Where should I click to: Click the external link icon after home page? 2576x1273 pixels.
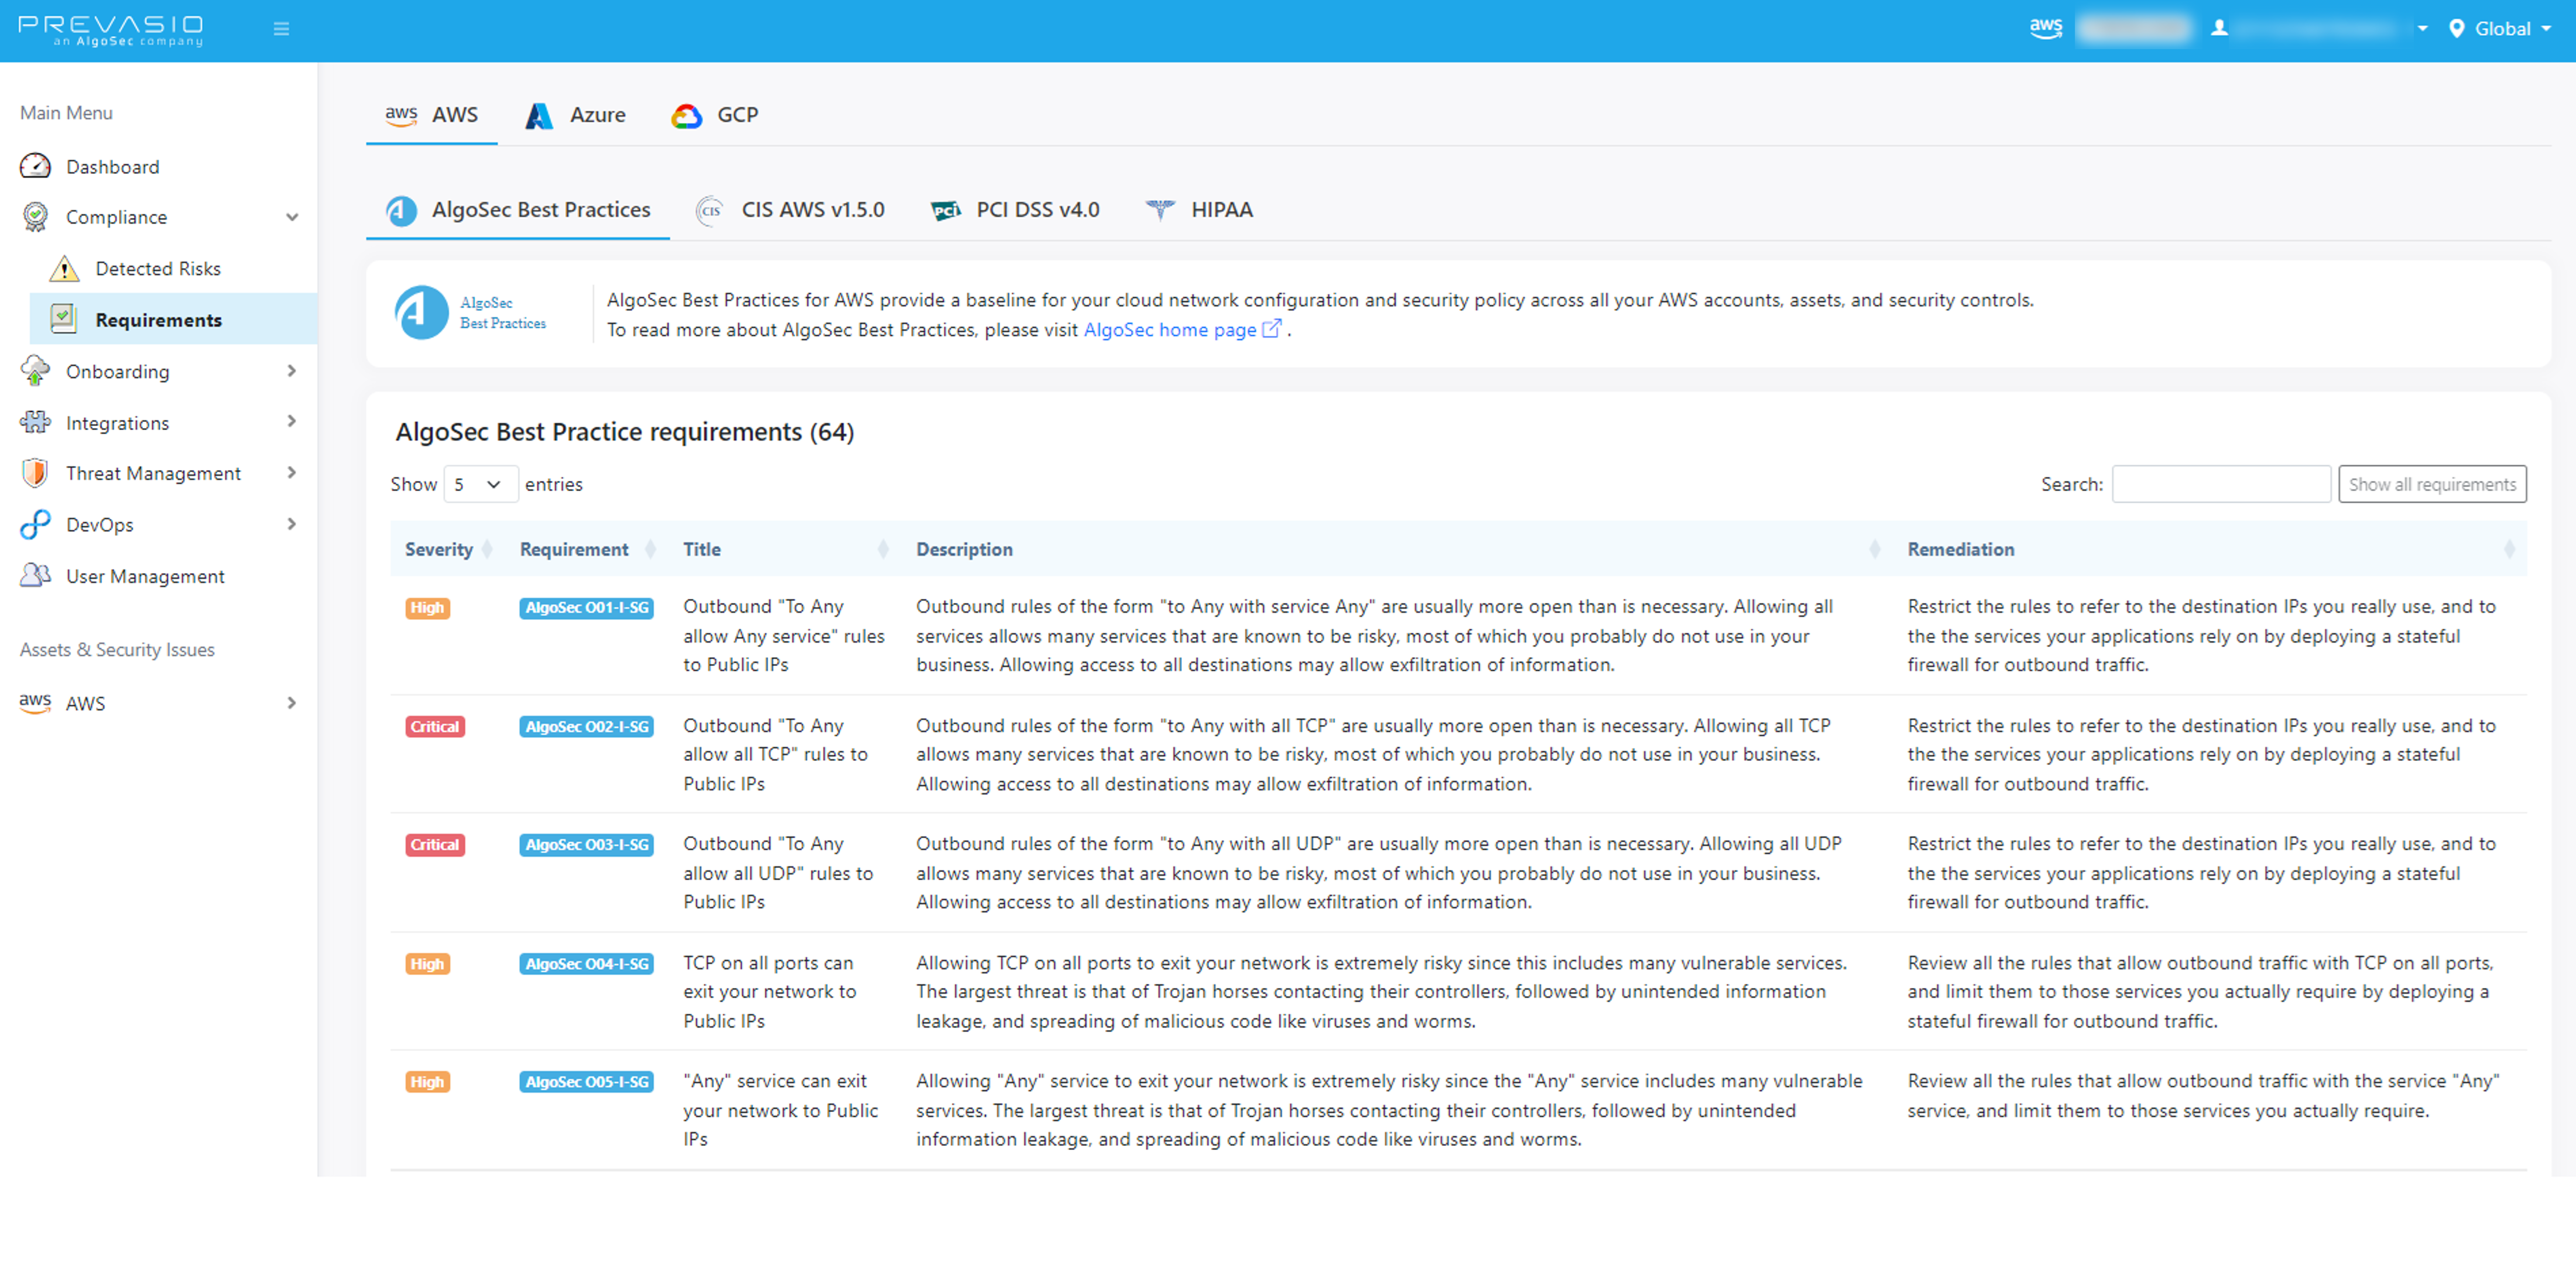(x=1271, y=329)
